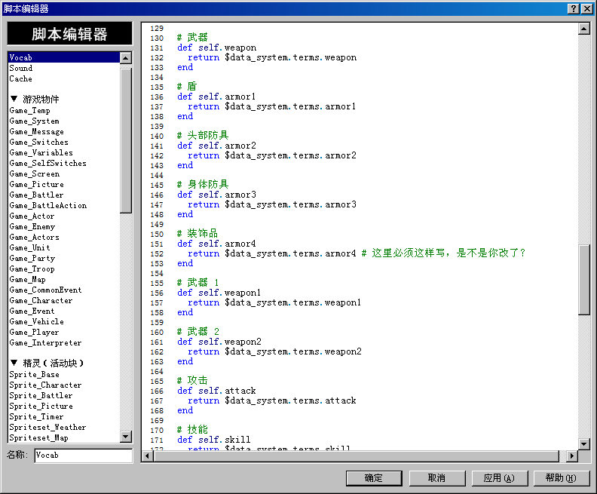This screenshot has width=597, height=494.
Task: Click 'return $data_system.terms.attack' line
Action: [x=272, y=400]
